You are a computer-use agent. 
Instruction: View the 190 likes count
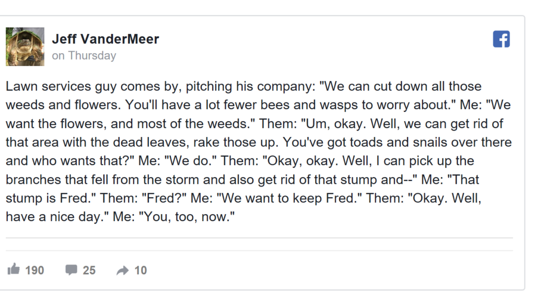pyautogui.click(x=34, y=270)
